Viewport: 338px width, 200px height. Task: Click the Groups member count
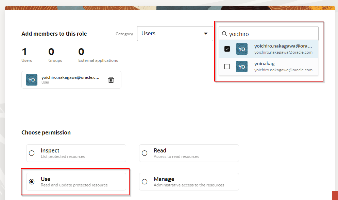pyautogui.click(x=51, y=52)
